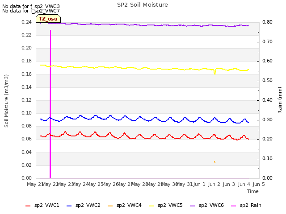Click the yellow VWC5 dip near Jun 2
286x214 pixels.
(x=215, y=72)
